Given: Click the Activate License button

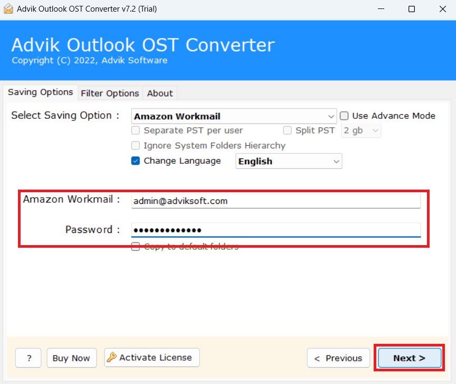Looking at the screenshot, I should 152,358.
